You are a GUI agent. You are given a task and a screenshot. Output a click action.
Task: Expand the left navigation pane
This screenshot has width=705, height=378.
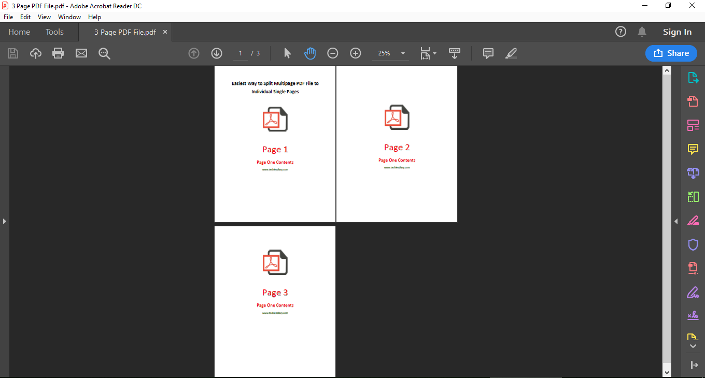pos(5,221)
